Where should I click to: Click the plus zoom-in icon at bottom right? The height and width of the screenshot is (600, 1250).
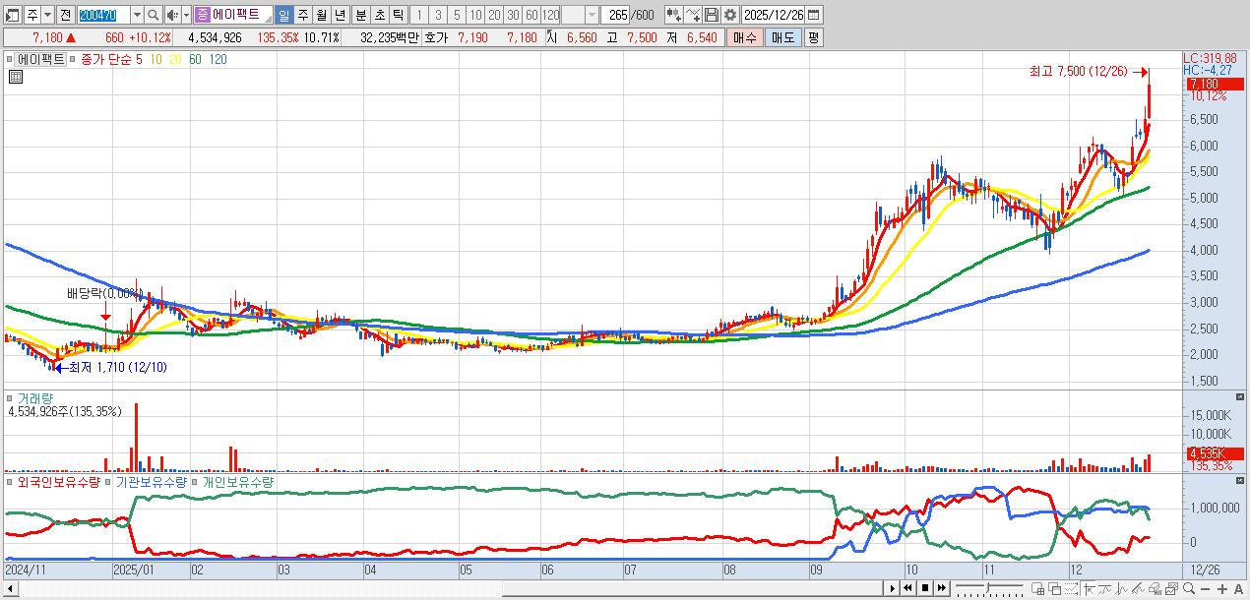coord(1221,589)
